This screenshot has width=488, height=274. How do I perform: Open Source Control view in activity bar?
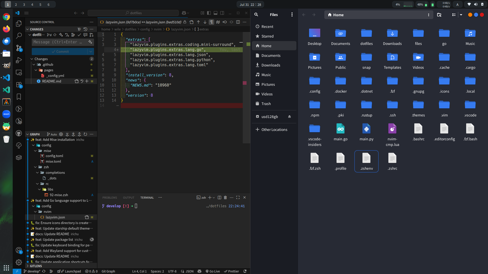(19, 48)
